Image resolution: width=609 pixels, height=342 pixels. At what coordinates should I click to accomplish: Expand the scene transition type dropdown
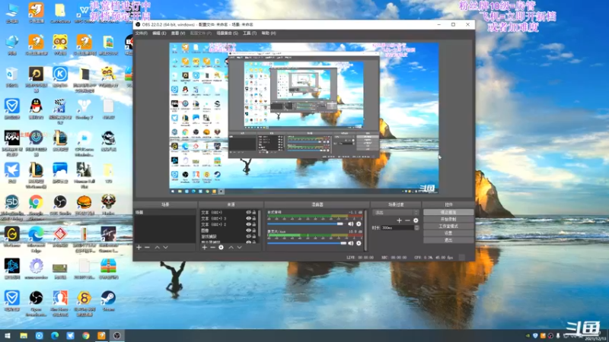tap(396, 213)
